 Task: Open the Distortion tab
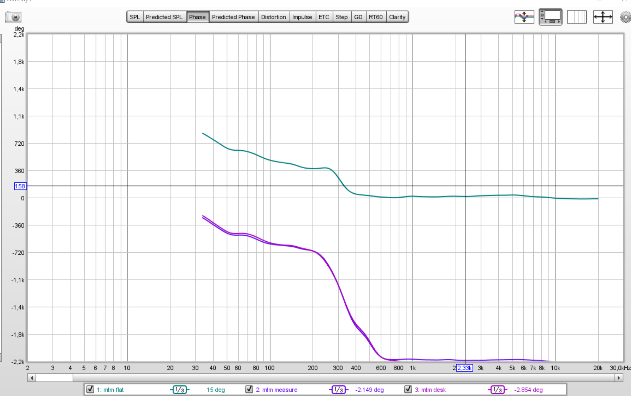click(273, 17)
